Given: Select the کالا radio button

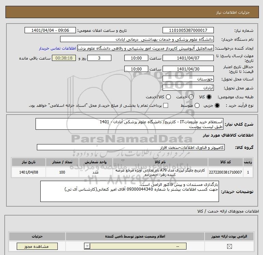Looking at the screenshot, I should click(209, 97).
